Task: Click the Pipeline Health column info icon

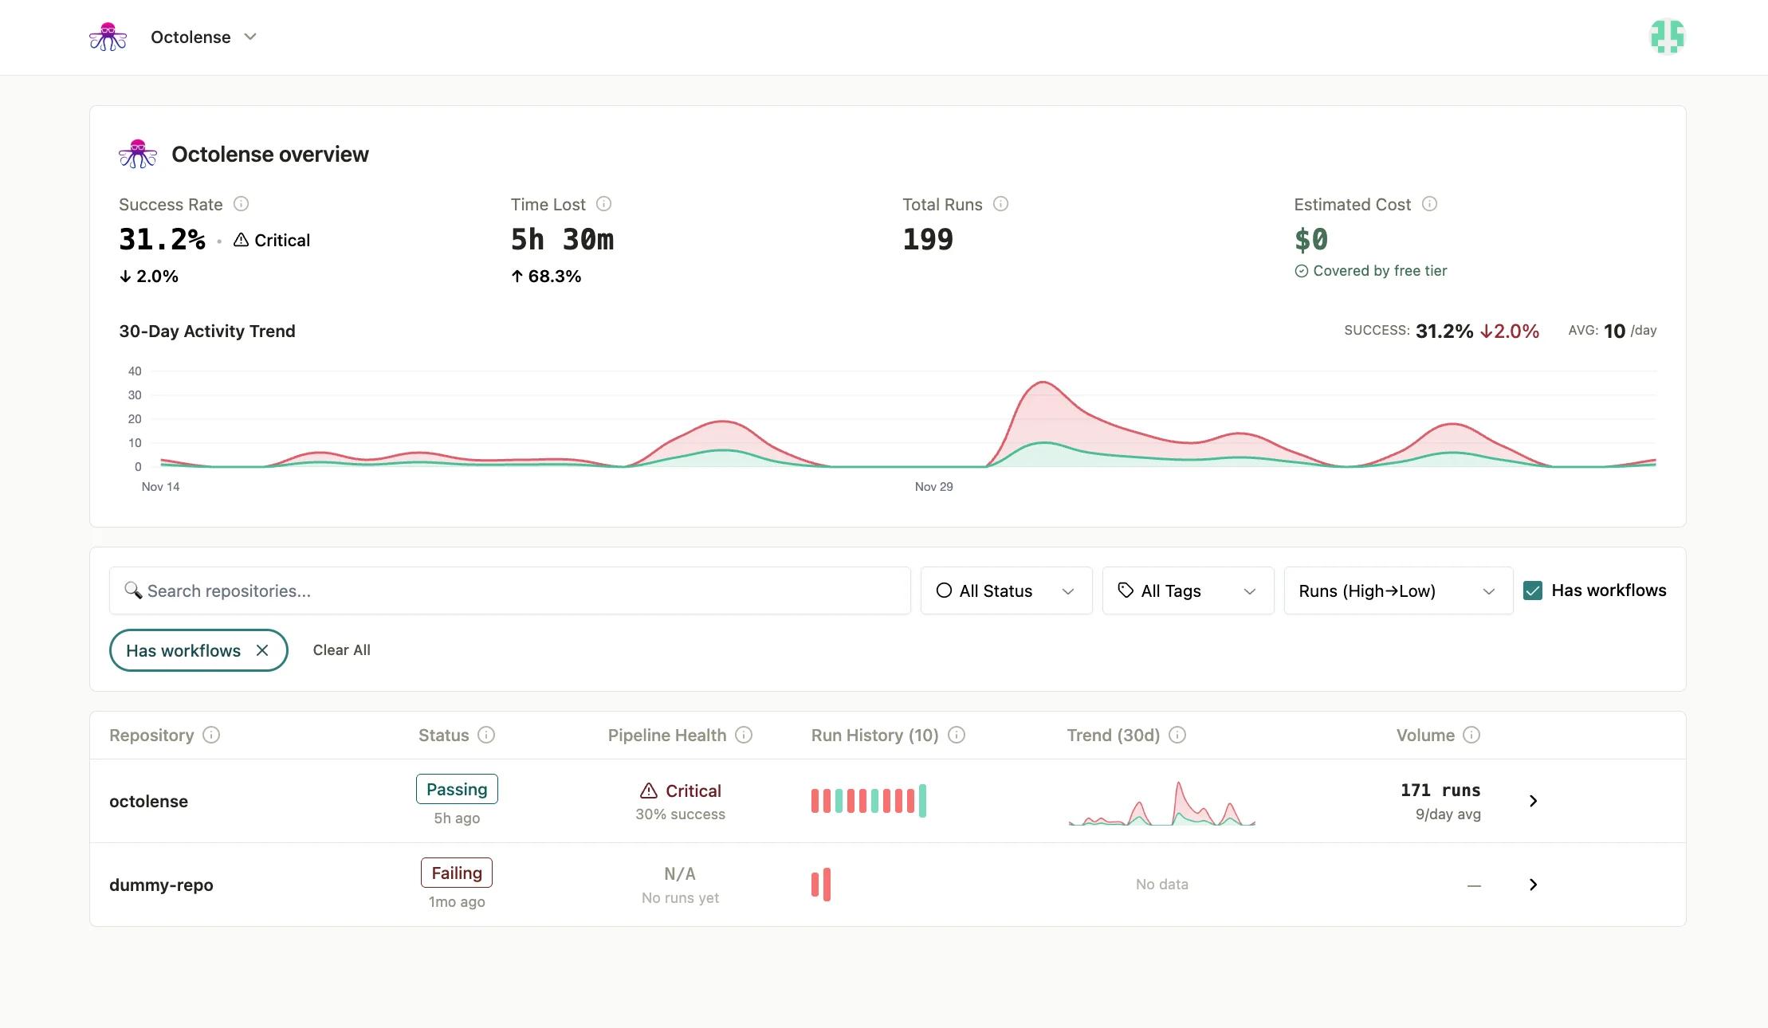Action: pyautogui.click(x=744, y=735)
